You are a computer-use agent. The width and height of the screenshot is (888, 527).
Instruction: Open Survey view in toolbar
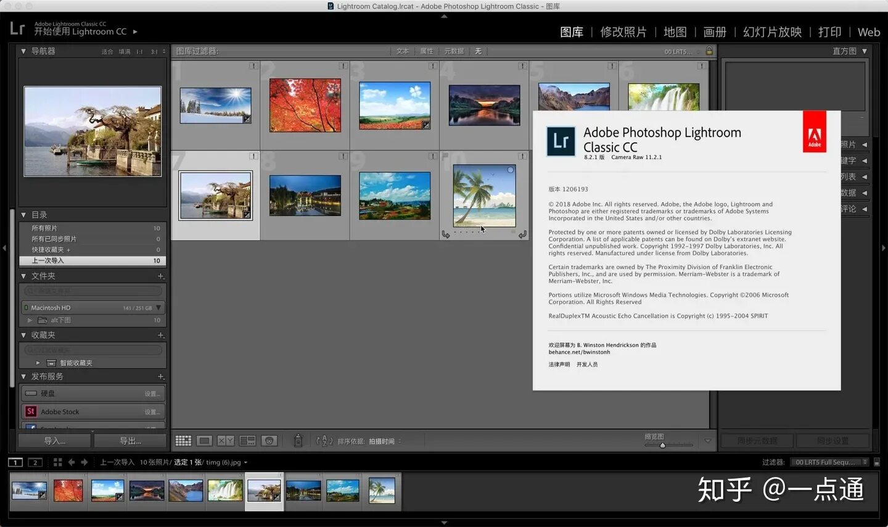coord(247,441)
